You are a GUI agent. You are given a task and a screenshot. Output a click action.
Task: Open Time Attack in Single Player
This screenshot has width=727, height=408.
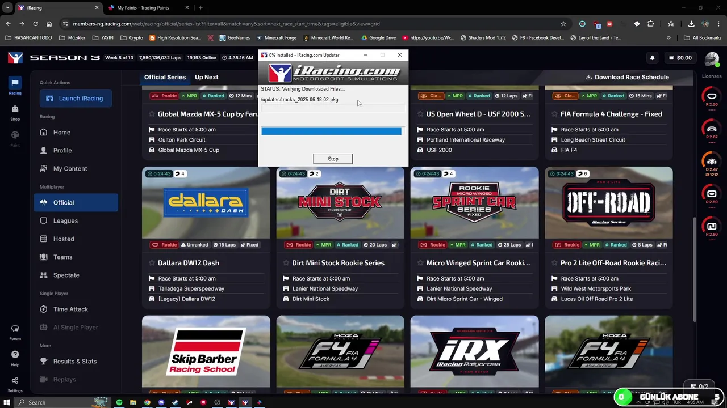click(x=76, y=309)
